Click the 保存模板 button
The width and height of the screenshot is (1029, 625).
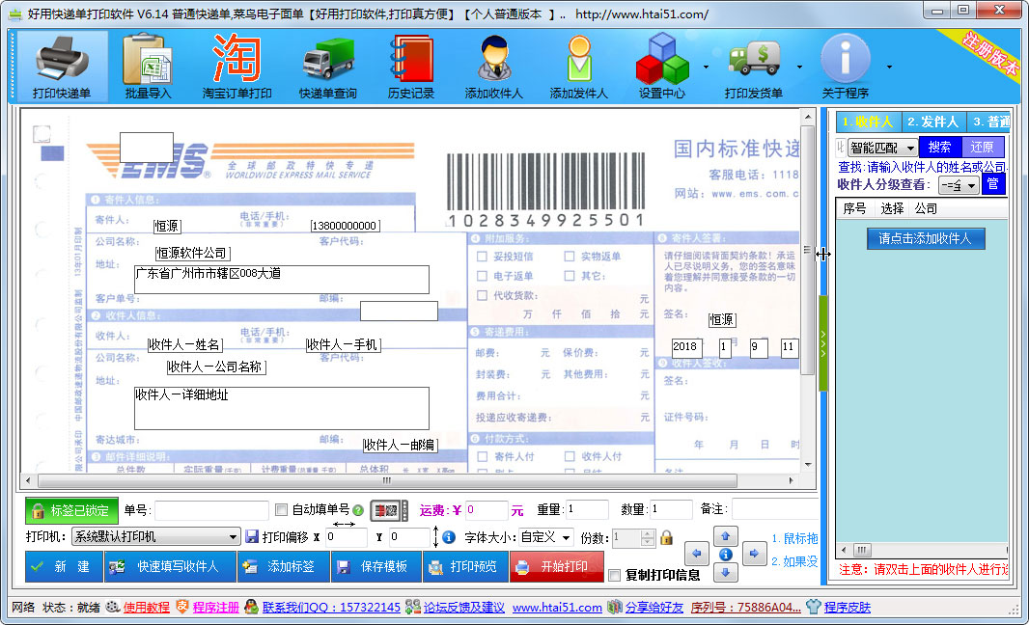[376, 566]
